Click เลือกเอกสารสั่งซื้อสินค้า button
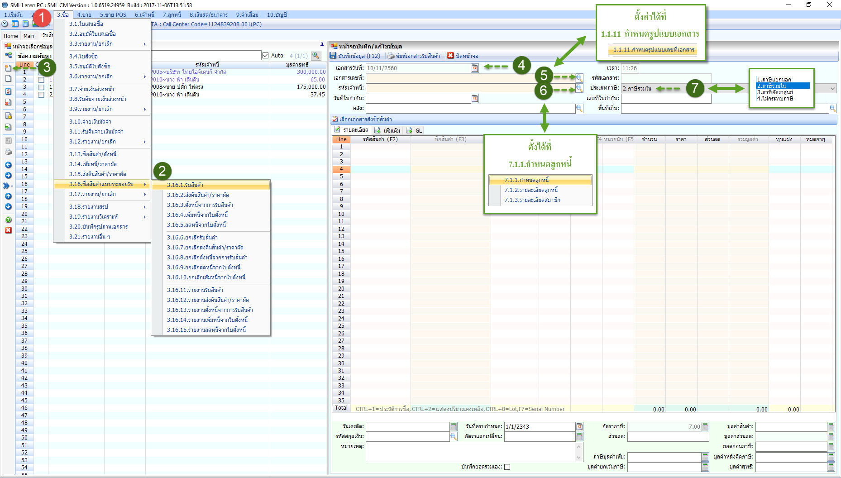The height and width of the screenshot is (478, 841). pyautogui.click(x=362, y=119)
